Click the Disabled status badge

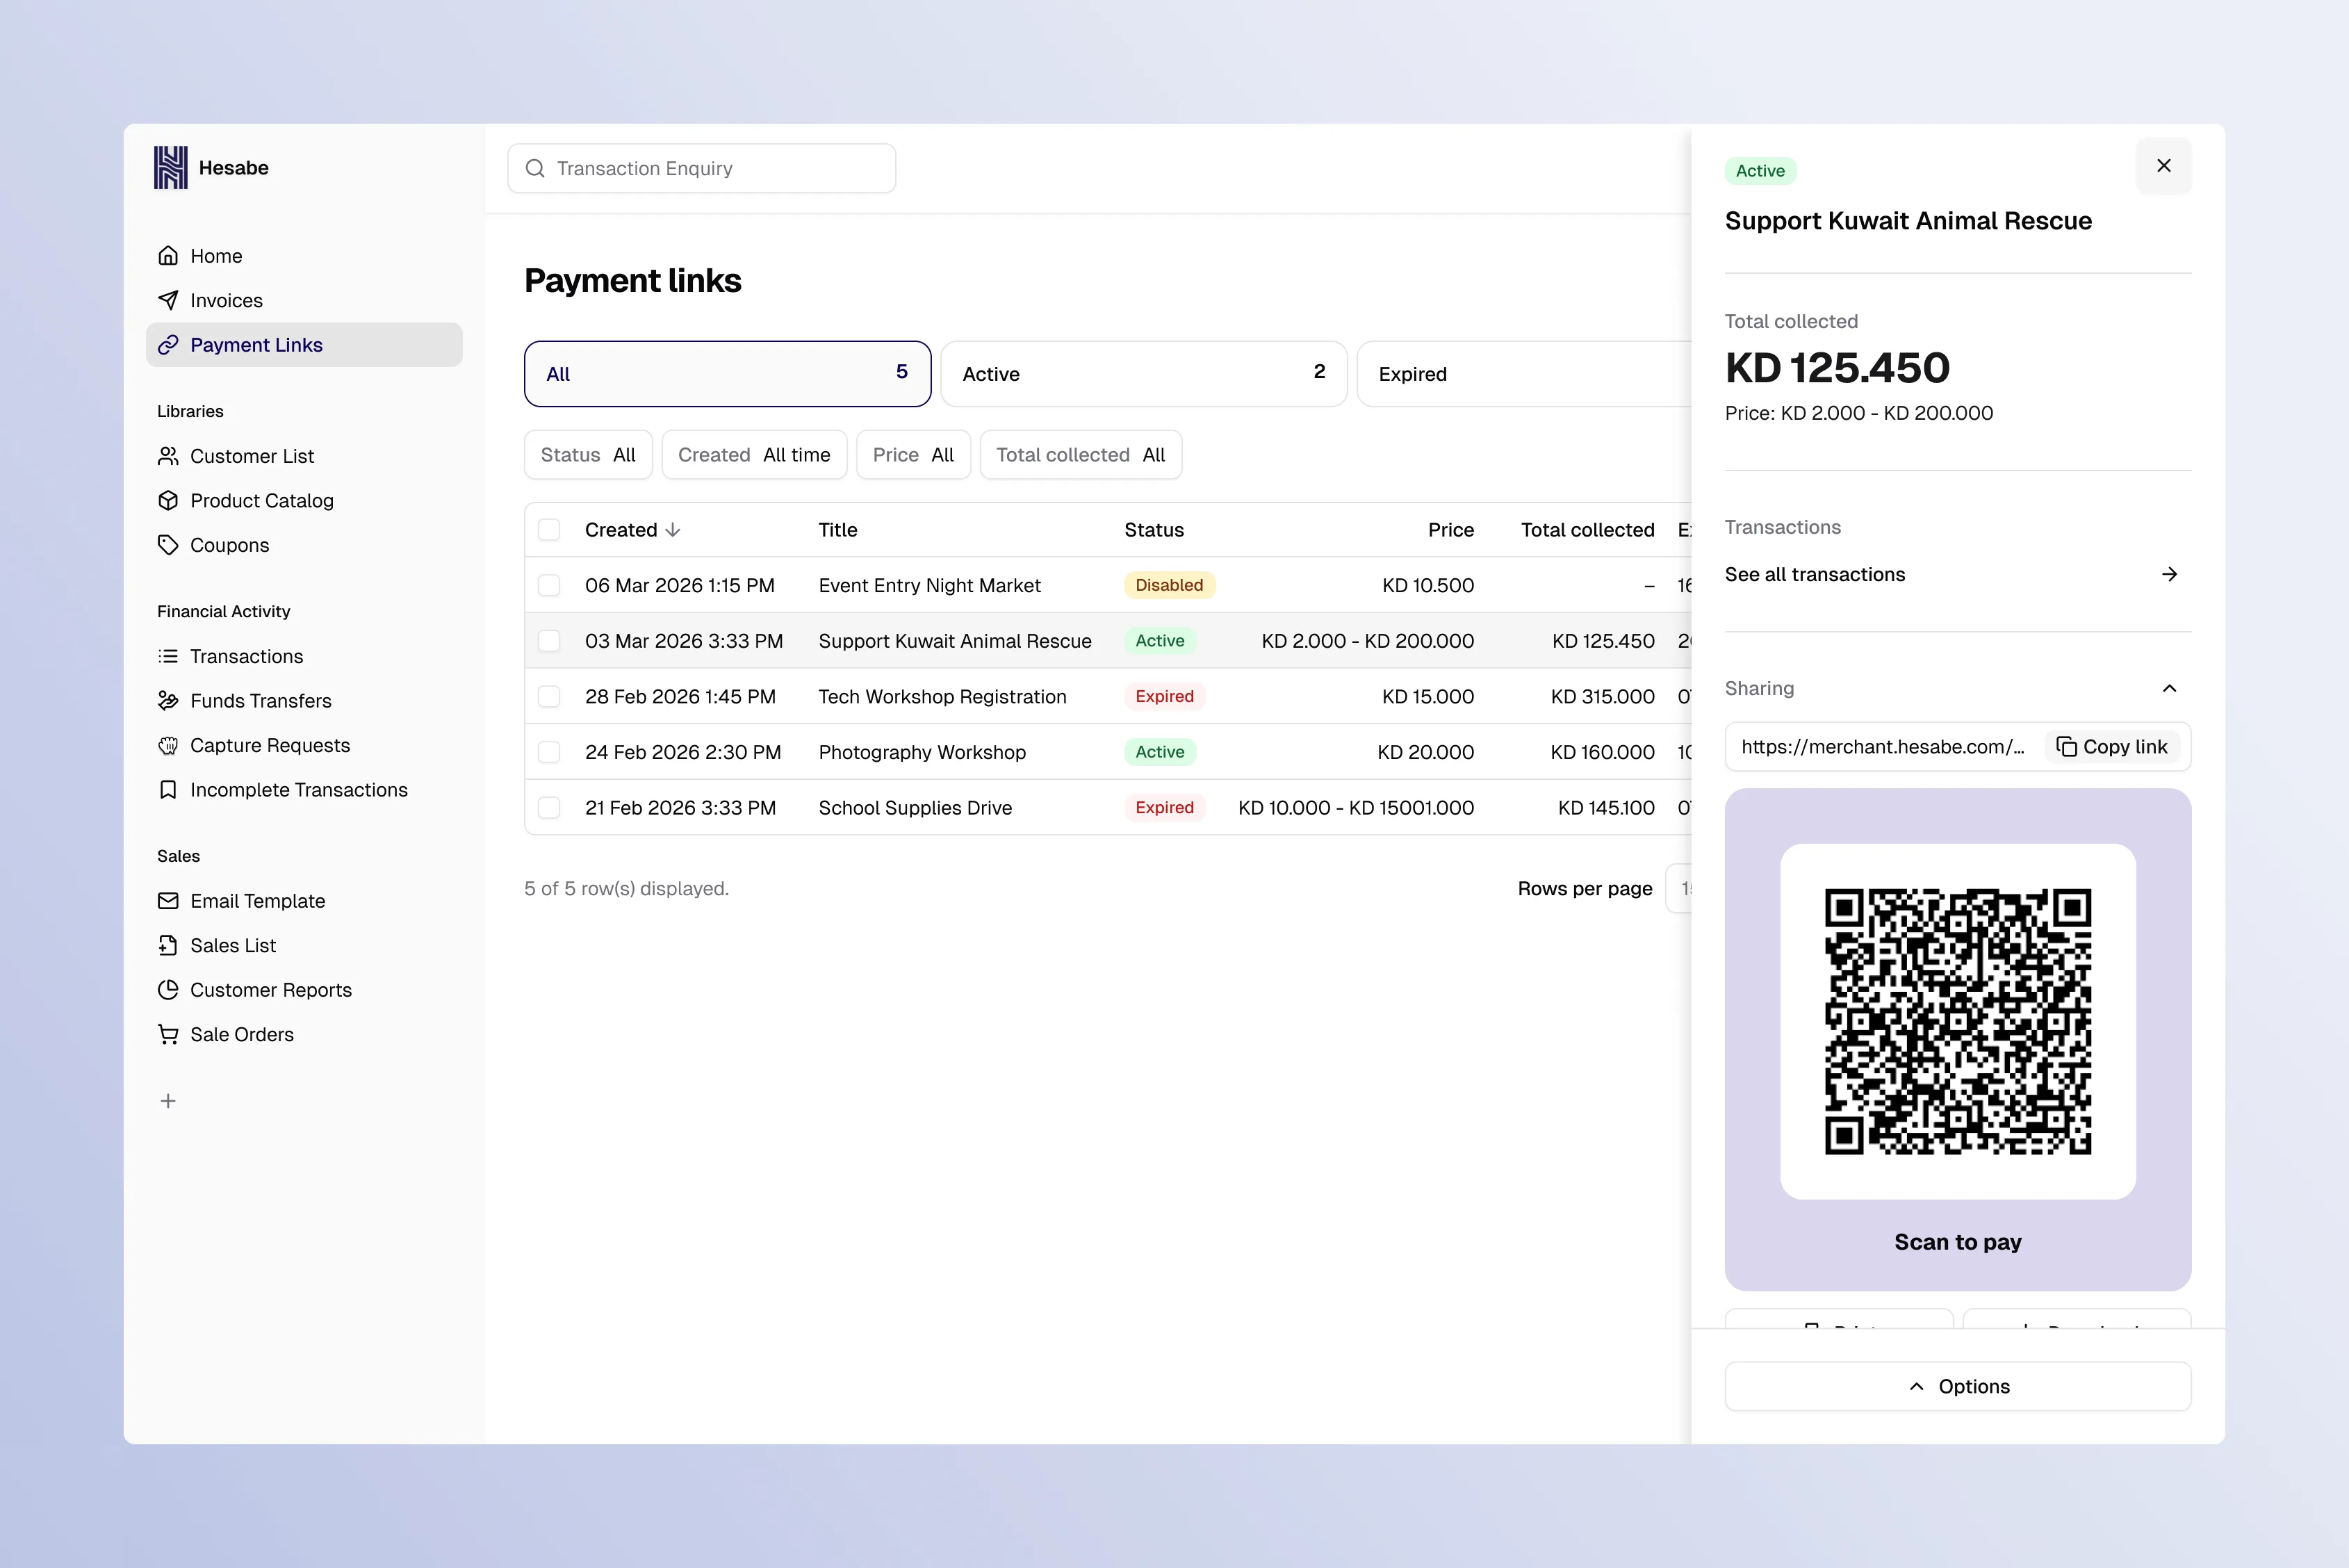(x=1169, y=585)
